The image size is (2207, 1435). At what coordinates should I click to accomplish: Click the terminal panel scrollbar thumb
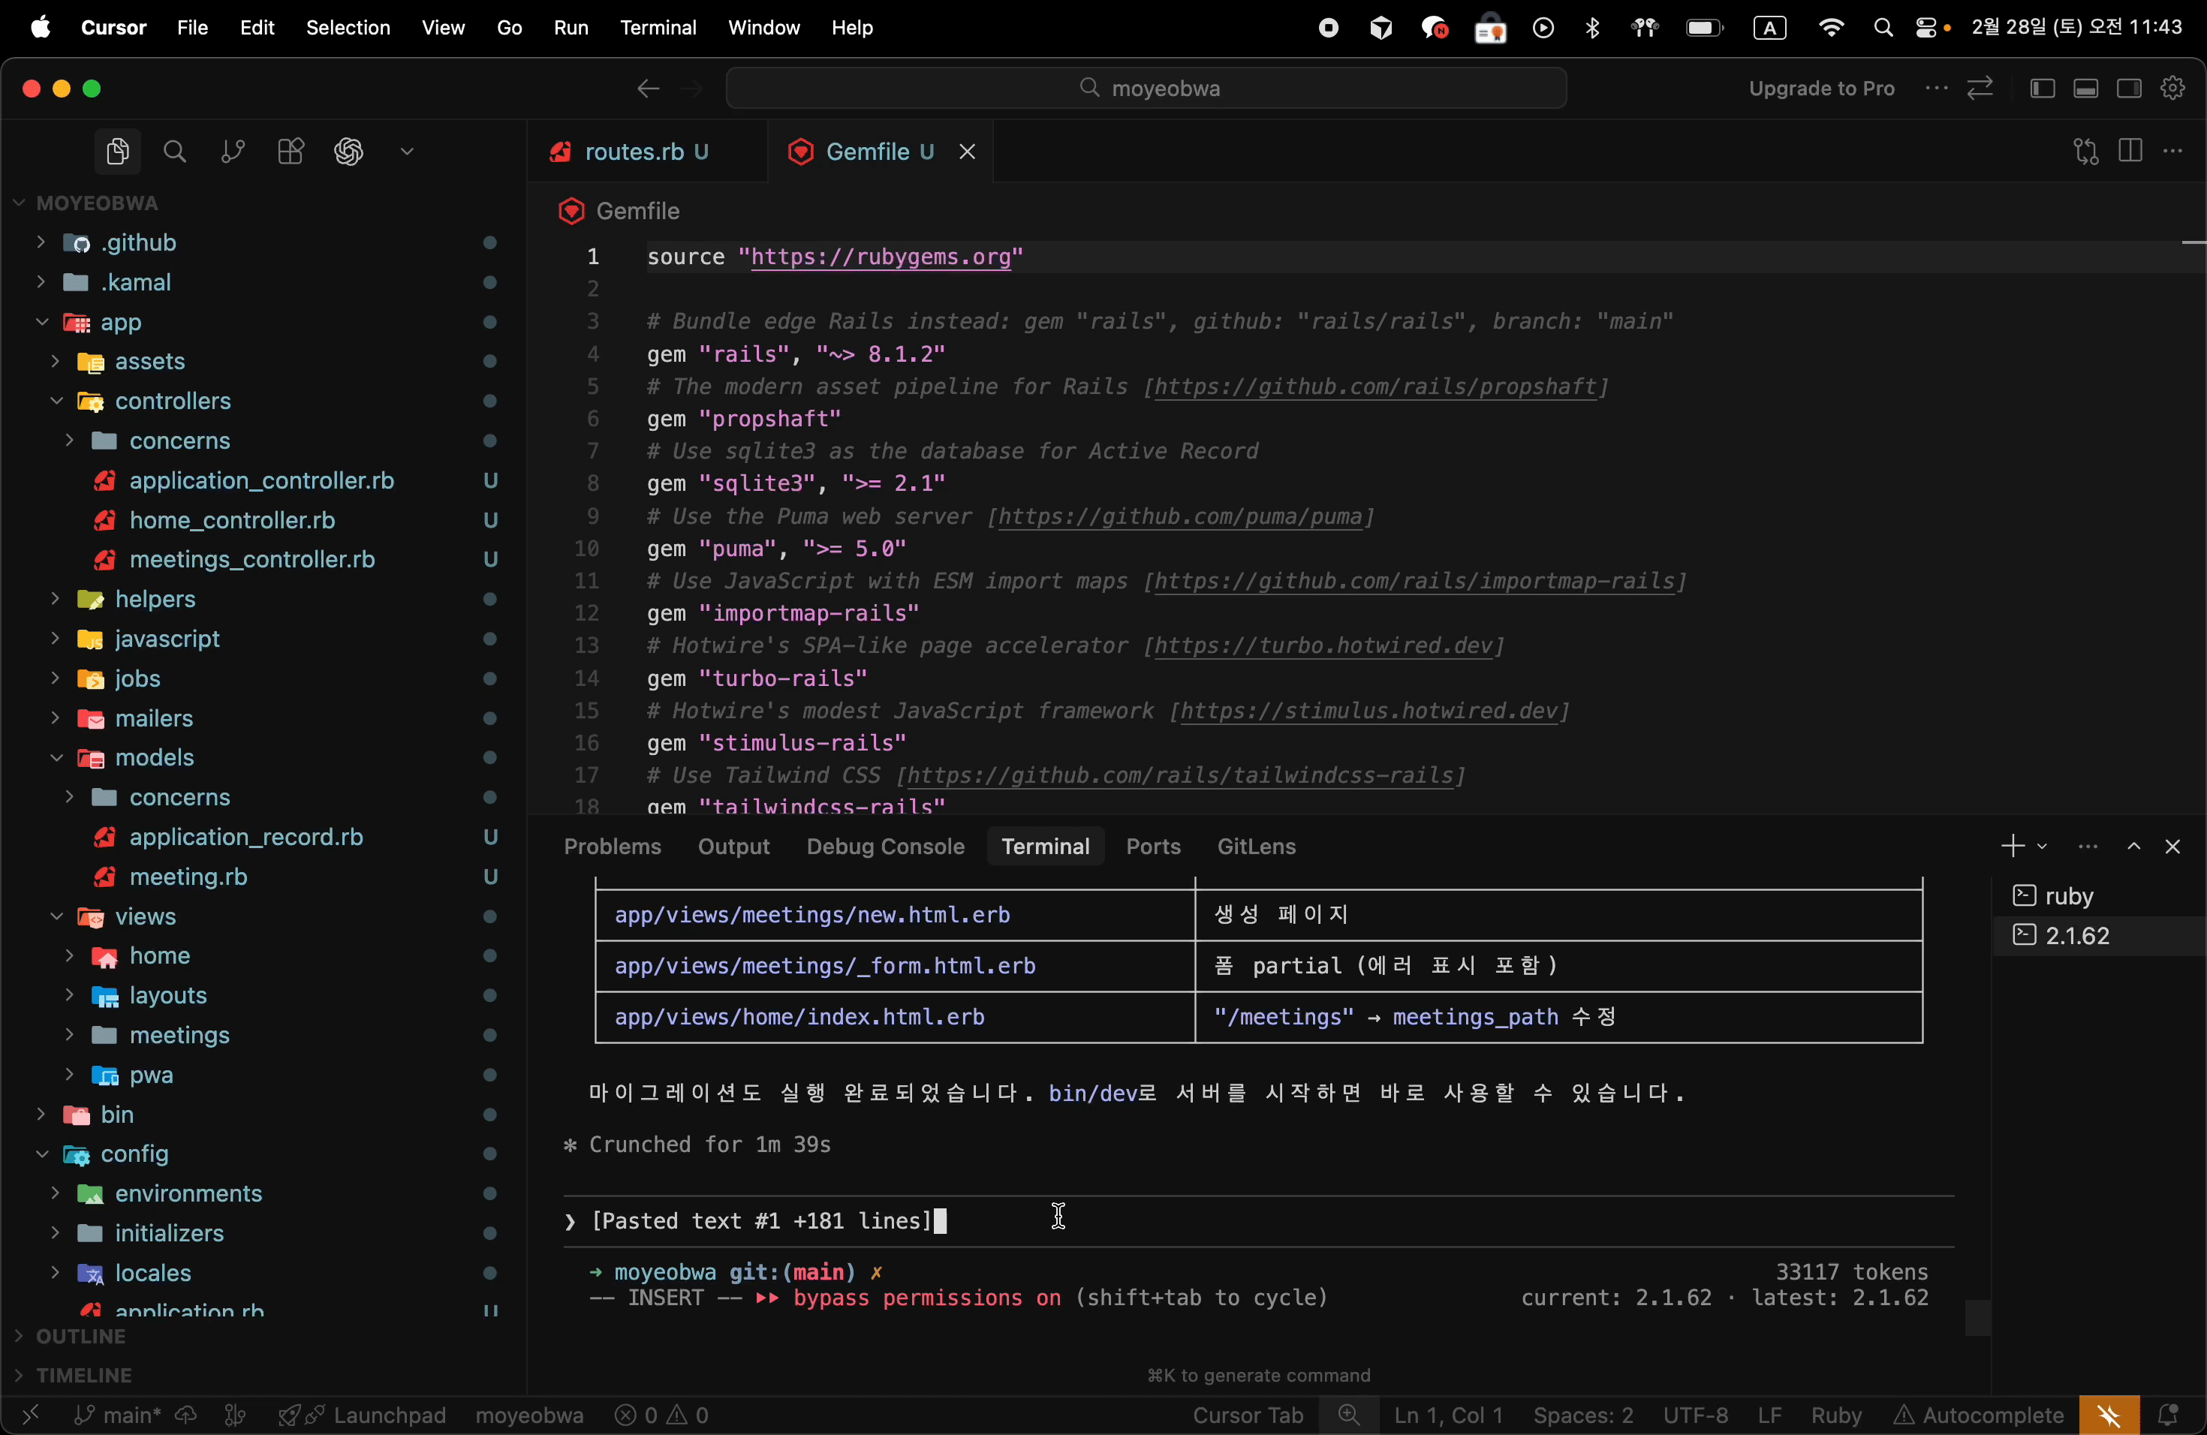(1977, 1317)
